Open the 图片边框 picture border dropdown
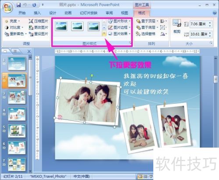219x180 pixels. pos(119,28)
